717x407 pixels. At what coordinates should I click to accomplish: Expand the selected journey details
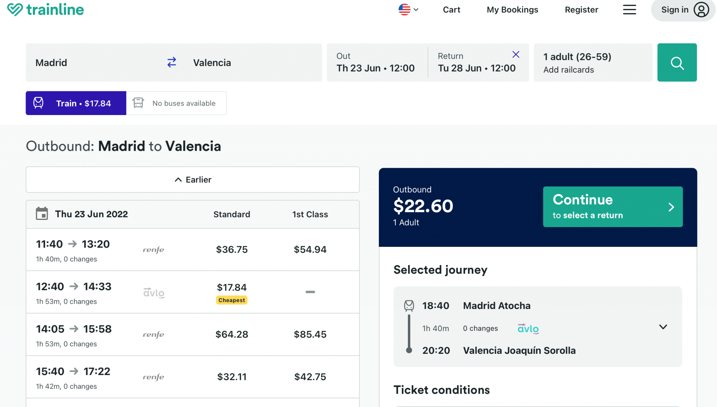(x=663, y=327)
